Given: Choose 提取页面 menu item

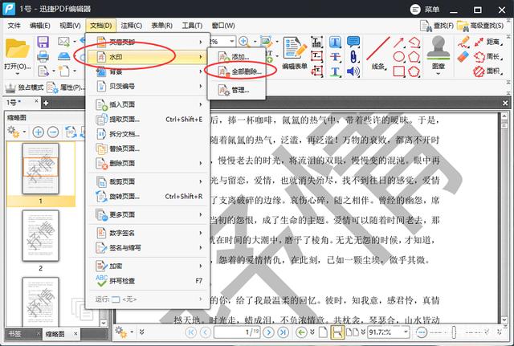Looking at the screenshot, I should 148,120.
